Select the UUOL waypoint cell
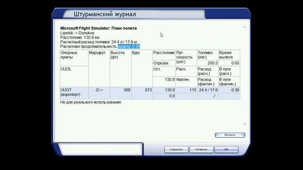This screenshot has height=170, width=303. [74, 76]
